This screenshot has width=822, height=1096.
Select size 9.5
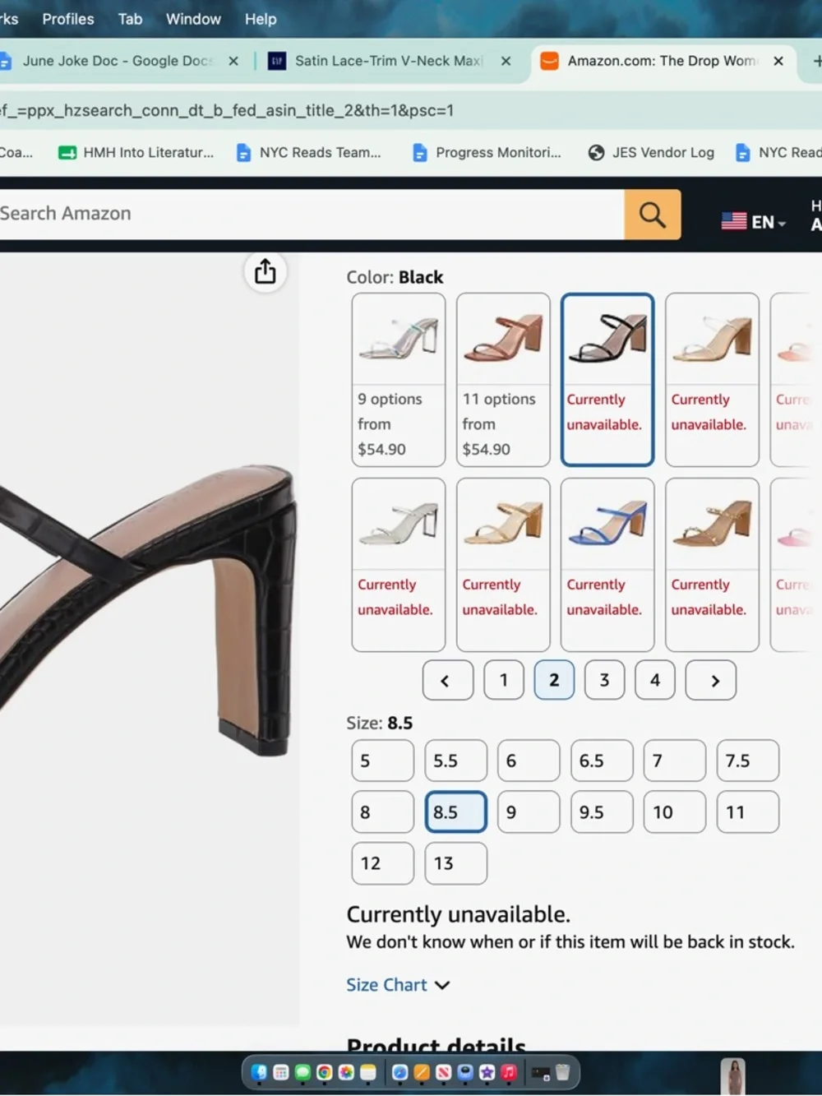tap(602, 812)
